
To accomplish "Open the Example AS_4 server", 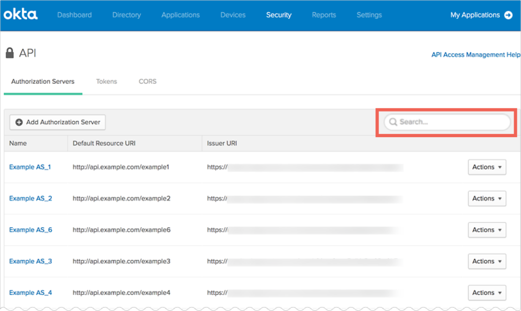I will (30, 293).
